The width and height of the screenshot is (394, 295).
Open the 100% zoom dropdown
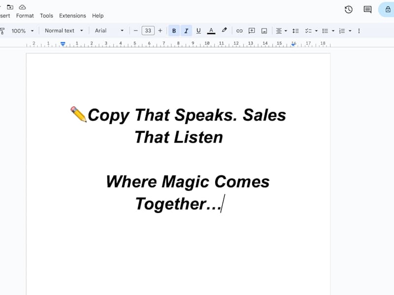pyautogui.click(x=22, y=31)
